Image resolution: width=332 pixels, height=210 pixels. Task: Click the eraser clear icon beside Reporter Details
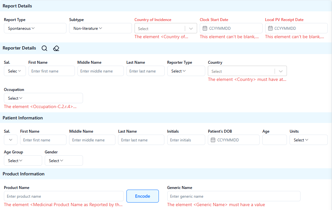(x=56, y=48)
